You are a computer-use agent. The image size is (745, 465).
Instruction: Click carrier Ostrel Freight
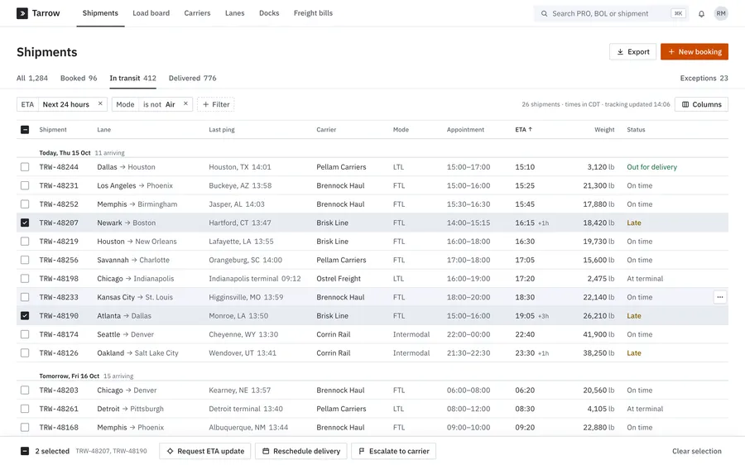pyautogui.click(x=339, y=278)
